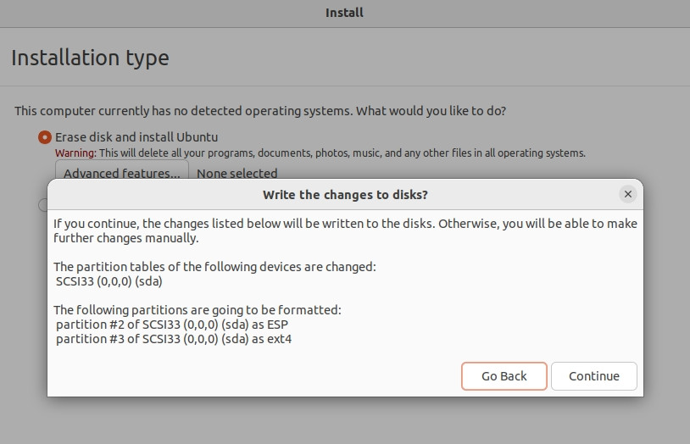Image resolution: width=690 pixels, height=444 pixels.
Task: Click the 'Erase disk and install Ubuntu' label text
Action: [136, 137]
